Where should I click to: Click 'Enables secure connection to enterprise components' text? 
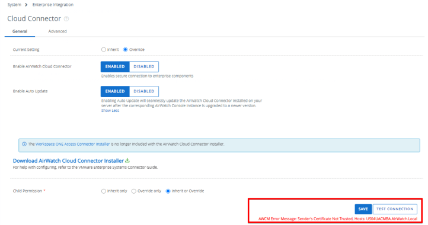coord(147,76)
